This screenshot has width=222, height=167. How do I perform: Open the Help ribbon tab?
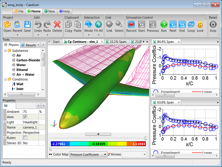(x=65, y=11)
